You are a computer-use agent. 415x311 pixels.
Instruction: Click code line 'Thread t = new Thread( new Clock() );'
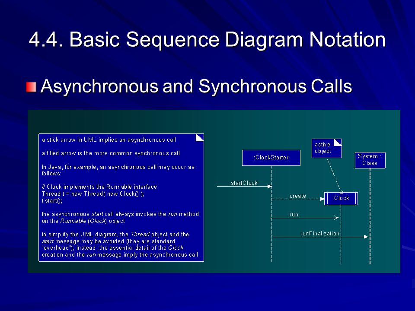[x=93, y=194]
